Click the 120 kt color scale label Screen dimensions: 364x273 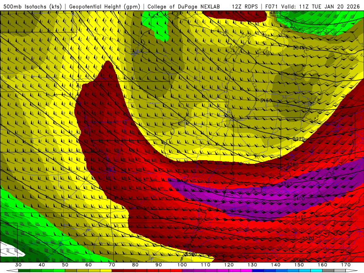click(x=229, y=265)
